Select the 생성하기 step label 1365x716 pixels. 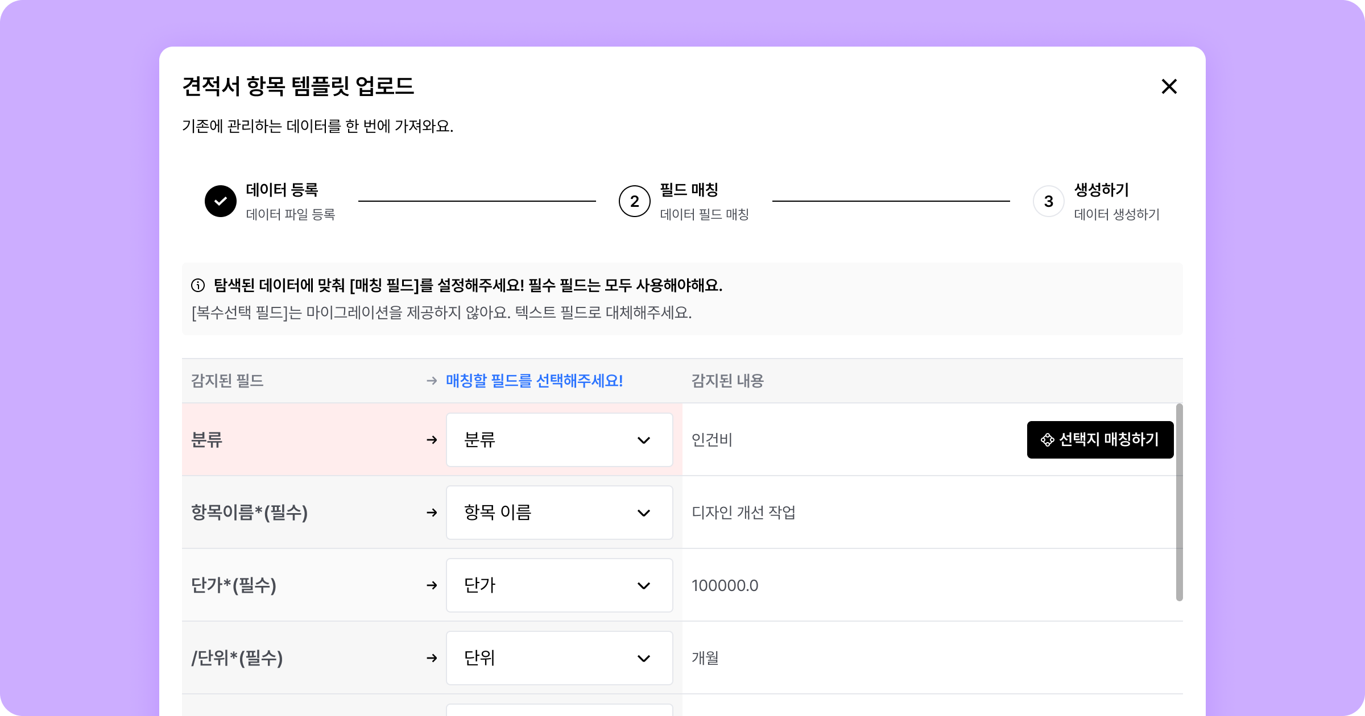pos(1101,190)
